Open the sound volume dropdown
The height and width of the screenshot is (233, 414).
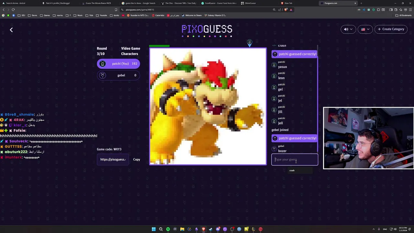tap(348, 29)
